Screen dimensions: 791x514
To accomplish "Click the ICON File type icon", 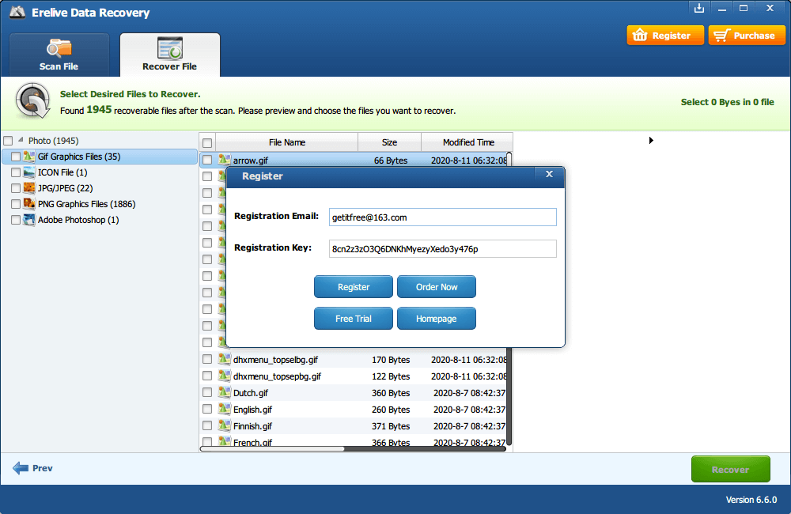I will (29, 172).
